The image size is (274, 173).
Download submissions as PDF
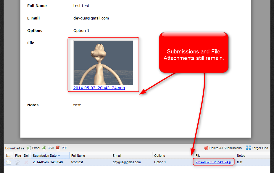click(x=62, y=148)
